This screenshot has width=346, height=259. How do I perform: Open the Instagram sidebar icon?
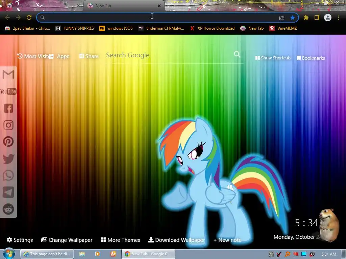coord(8,125)
